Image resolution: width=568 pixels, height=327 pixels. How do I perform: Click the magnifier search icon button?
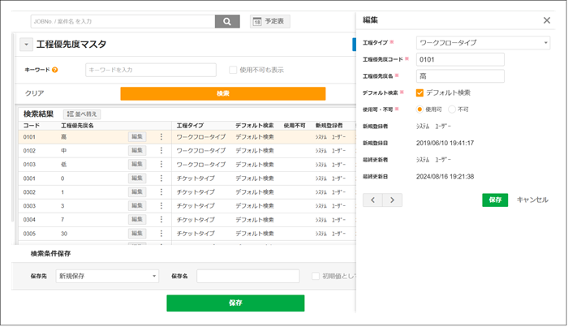coord(227,22)
